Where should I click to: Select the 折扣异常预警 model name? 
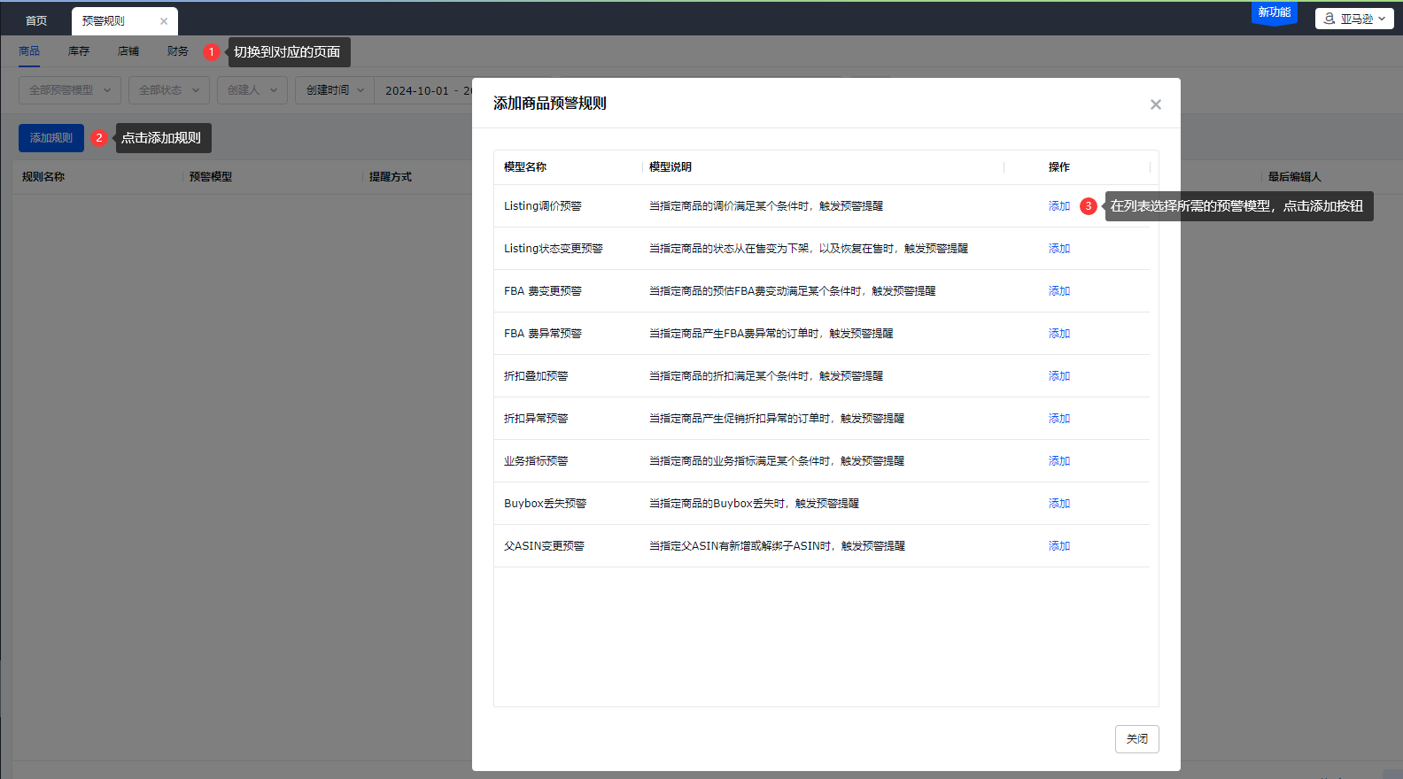point(536,419)
